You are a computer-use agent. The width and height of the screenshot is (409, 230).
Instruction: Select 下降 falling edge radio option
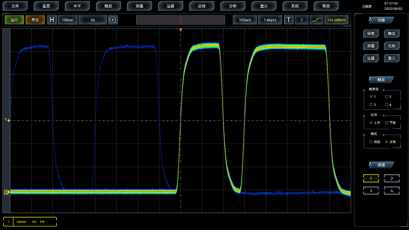pos(387,123)
